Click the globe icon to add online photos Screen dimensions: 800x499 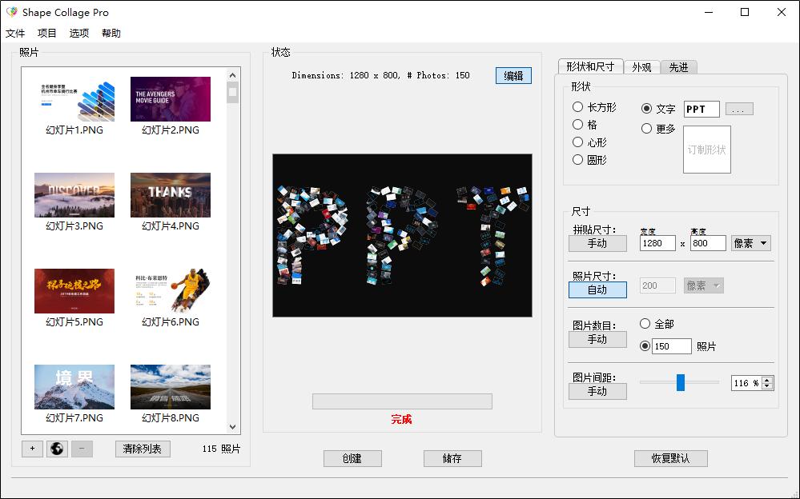pyautogui.click(x=56, y=449)
